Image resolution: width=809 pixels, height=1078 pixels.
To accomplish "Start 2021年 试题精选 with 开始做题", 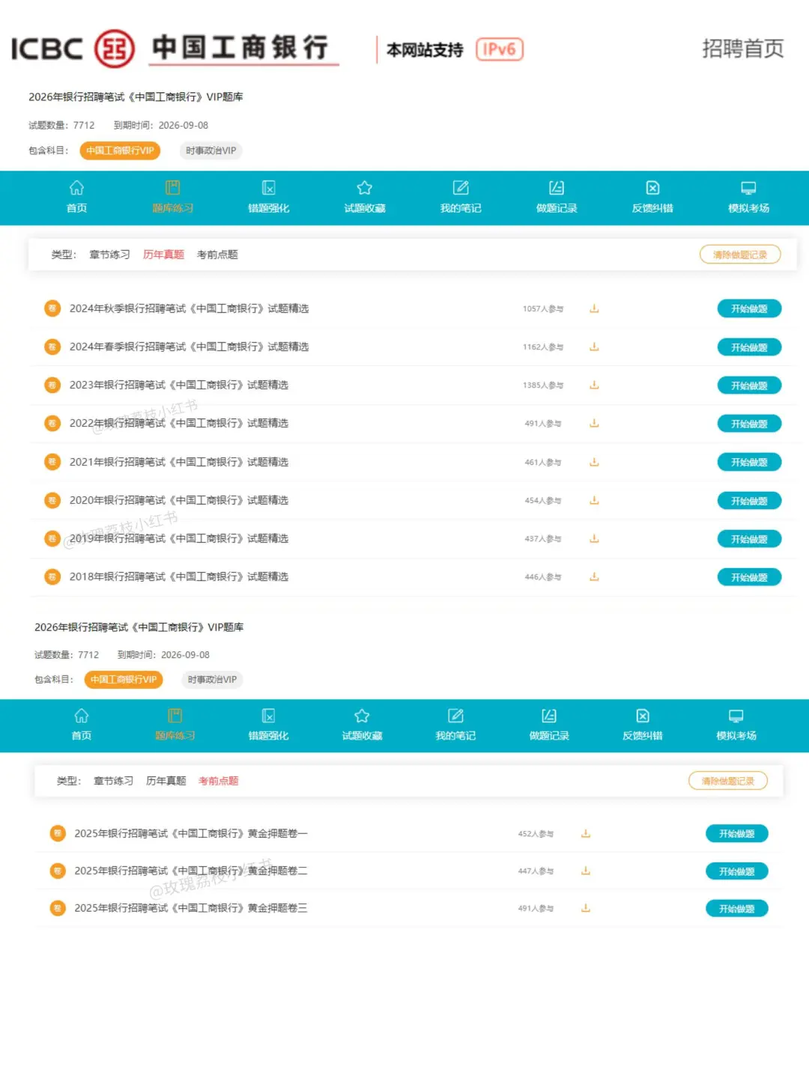I will tap(749, 462).
